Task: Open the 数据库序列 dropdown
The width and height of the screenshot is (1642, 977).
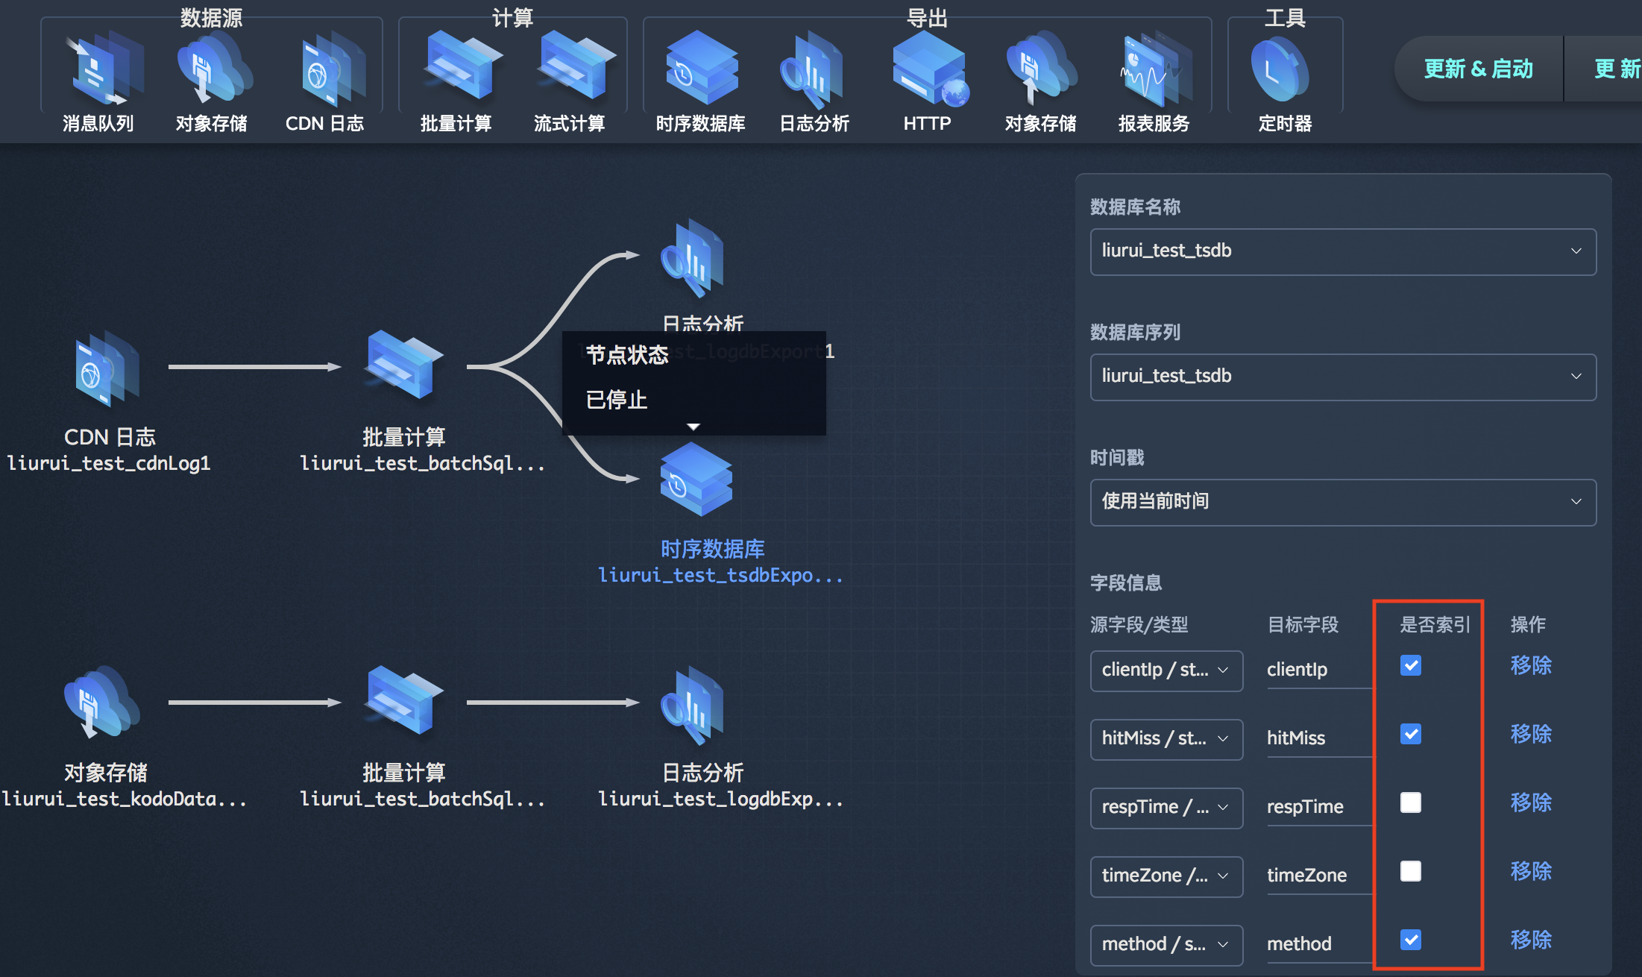Action: [x=1343, y=377]
